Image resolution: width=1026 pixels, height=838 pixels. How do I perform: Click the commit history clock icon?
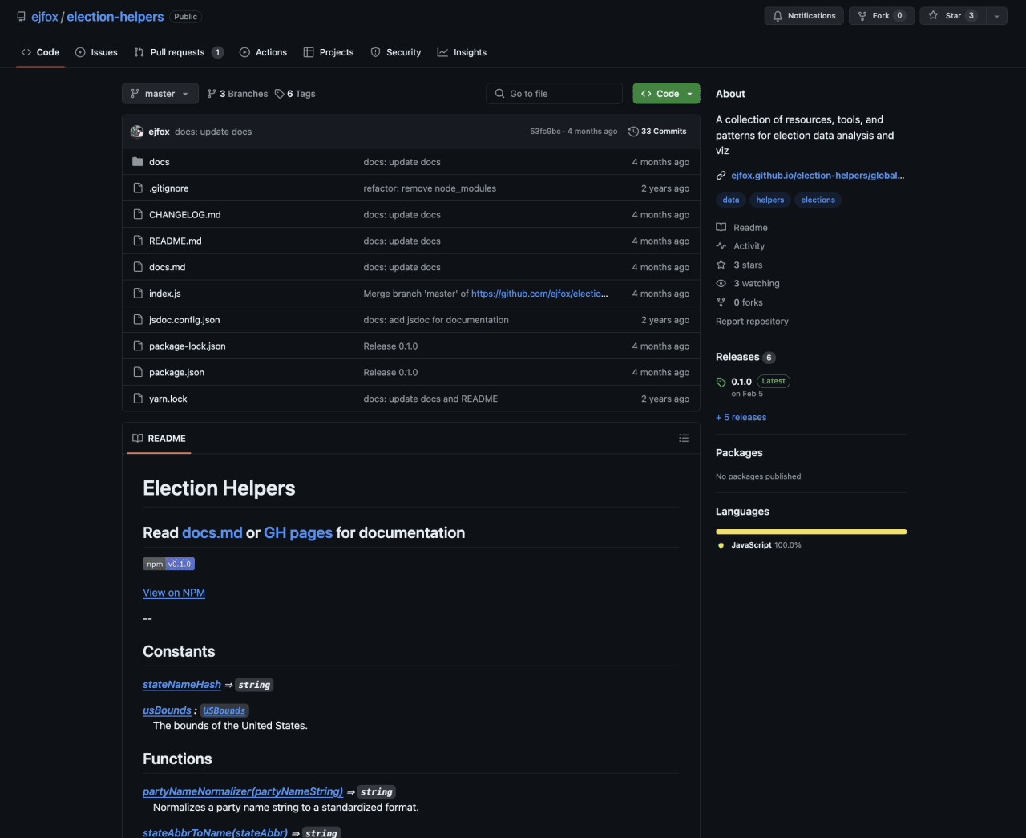pos(633,132)
